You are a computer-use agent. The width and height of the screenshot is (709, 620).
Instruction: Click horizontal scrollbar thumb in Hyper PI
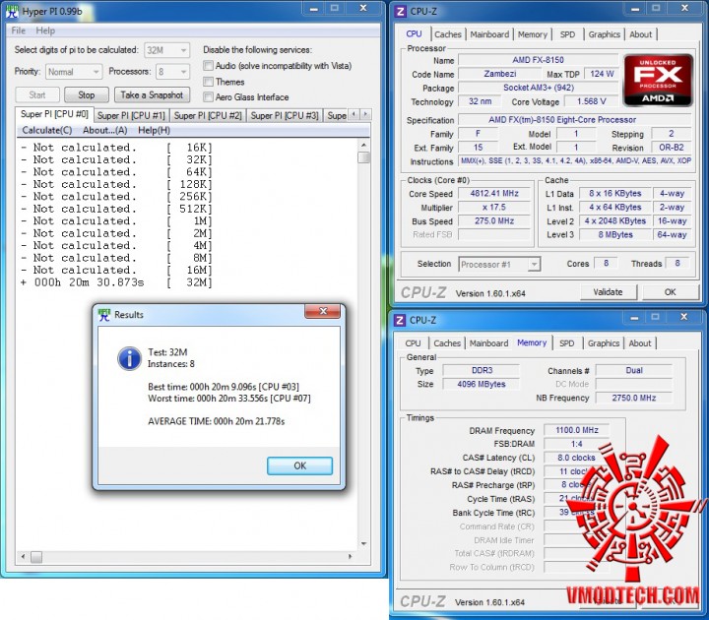pyautogui.click(x=36, y=557)
